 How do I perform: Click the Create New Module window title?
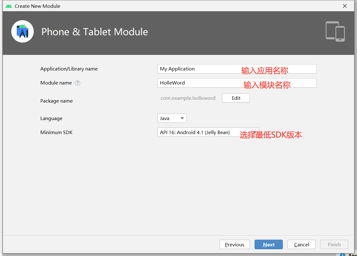37,6
